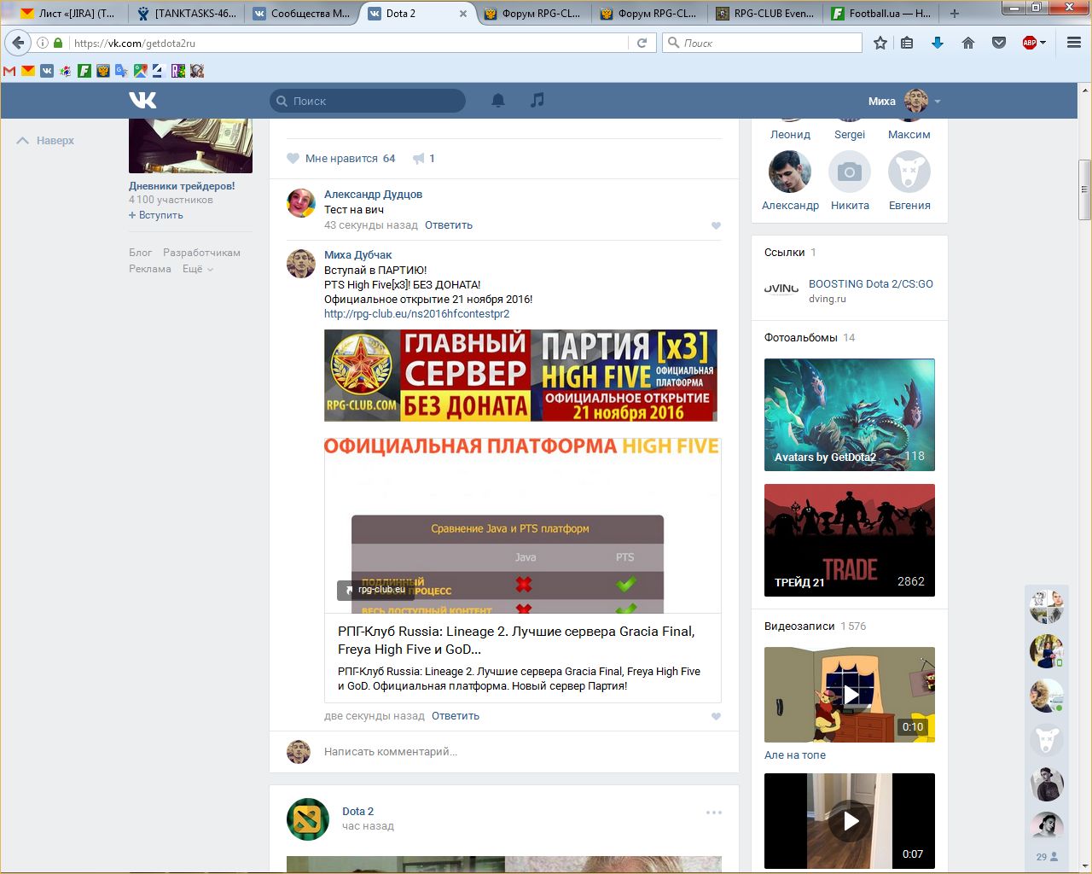Open the green Football.ua bookmark icon
This screenshot has width=1092, height=874.
(84, 71)
